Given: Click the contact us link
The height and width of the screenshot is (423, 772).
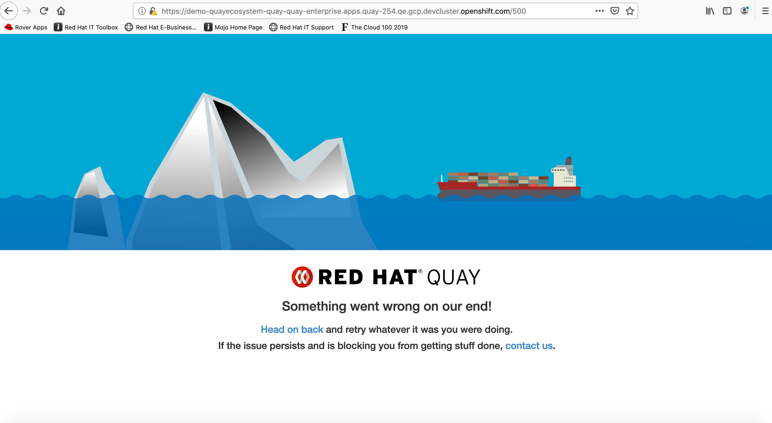Looking at the screenshot, I should [529, 346].
